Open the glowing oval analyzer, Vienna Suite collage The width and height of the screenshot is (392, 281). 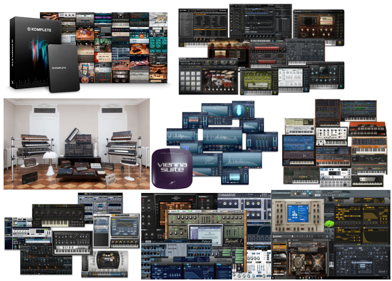tap(243, 110)
